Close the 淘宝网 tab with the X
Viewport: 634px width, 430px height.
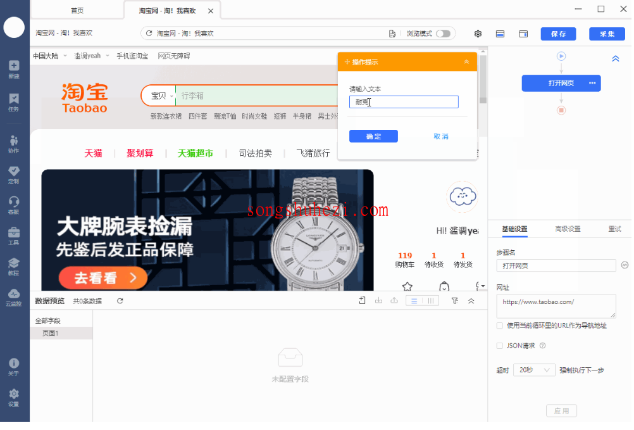point(211,11)
